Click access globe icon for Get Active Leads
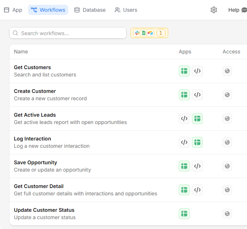This screenshot has width=247, height=229. (x=227, y=119)
